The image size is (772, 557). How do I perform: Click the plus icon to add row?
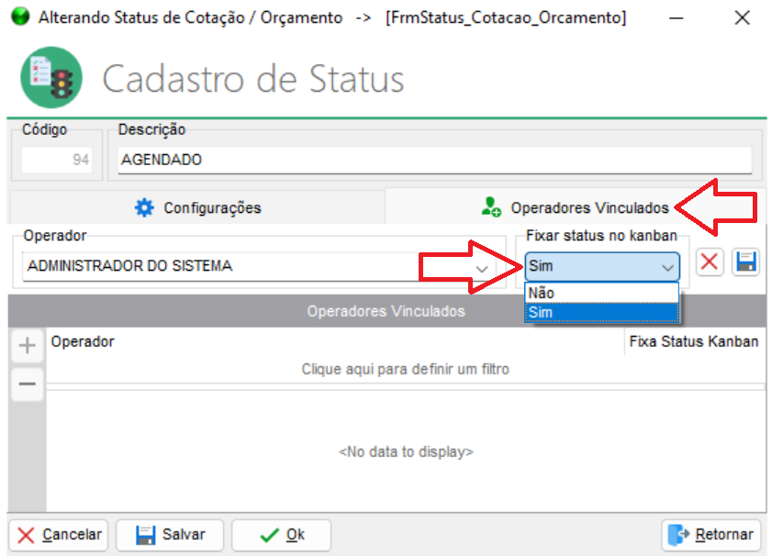pyautogui.click(x=28, y=346)
